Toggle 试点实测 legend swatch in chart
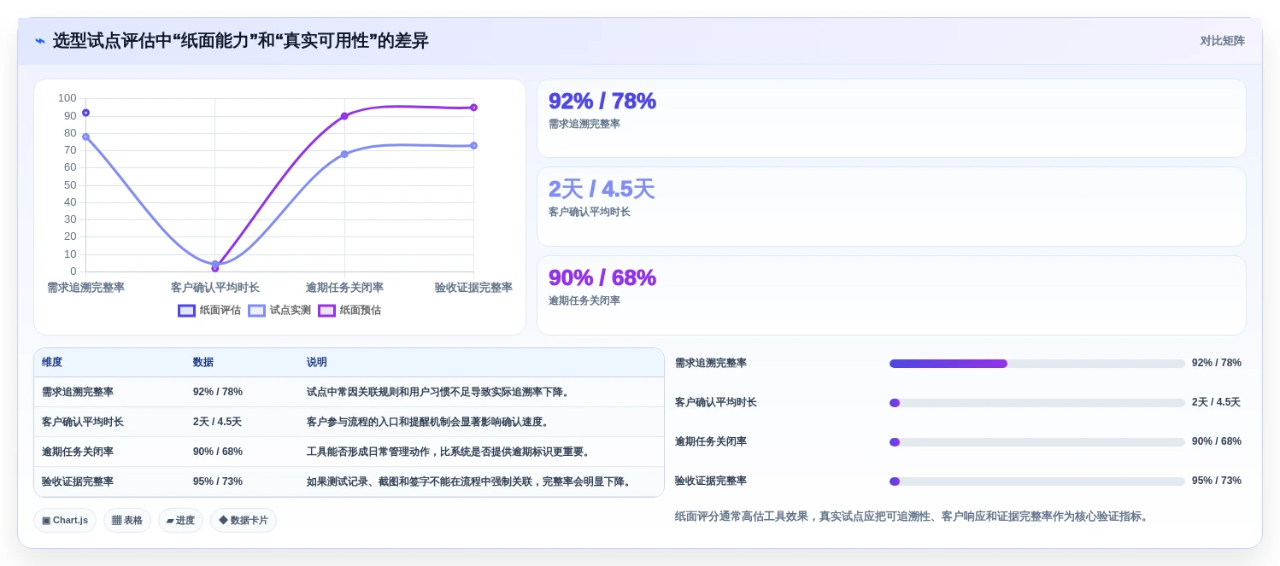 point(256,311)
